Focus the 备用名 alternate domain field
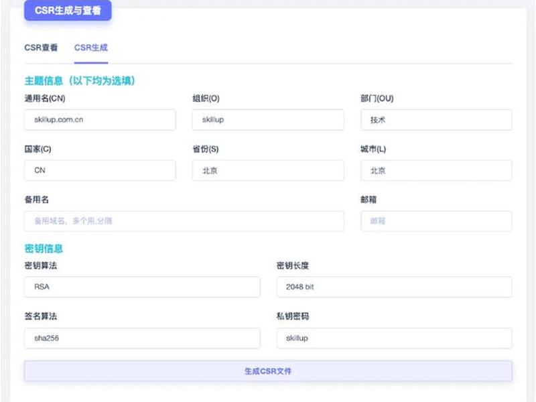The image size is (536, 402). (184, 221)
